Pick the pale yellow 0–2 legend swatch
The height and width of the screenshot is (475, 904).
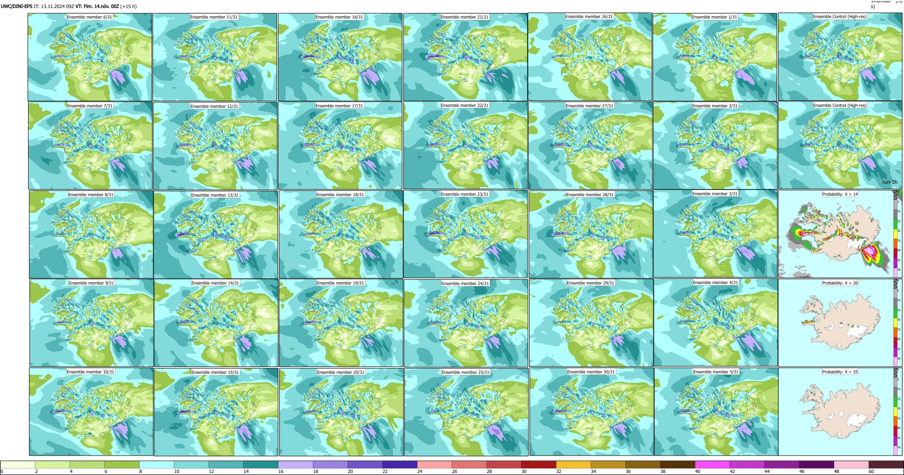(x=18, y=465)
